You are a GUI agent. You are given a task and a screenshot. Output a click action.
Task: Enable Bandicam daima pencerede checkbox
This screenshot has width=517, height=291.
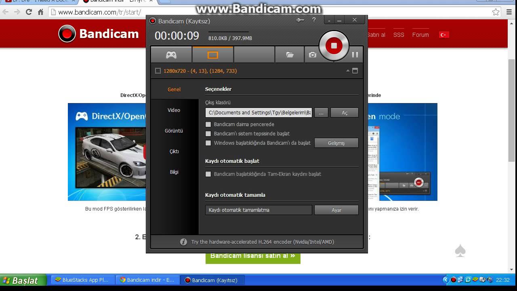coord(208,124)
